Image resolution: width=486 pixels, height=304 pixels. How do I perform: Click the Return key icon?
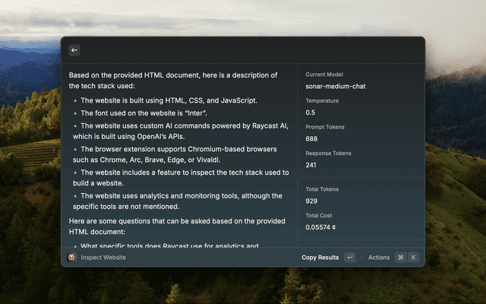(349, 258)
